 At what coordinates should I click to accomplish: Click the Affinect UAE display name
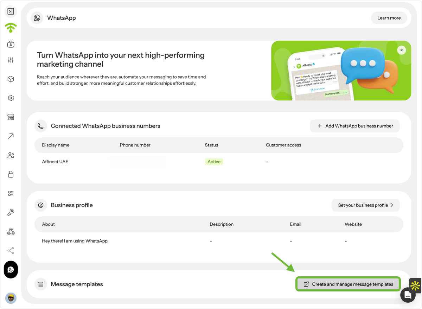(55, 162)
